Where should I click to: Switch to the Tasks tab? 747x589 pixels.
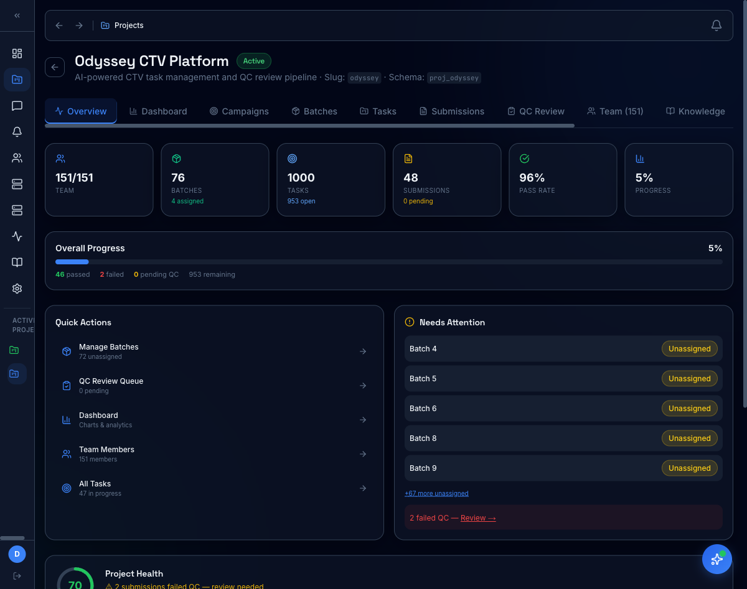point(378,111)
